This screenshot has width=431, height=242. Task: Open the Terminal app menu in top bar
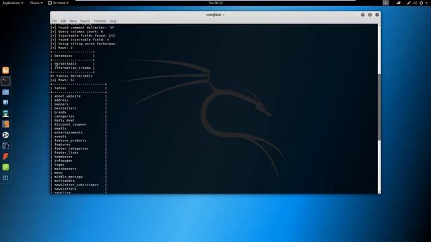pos(59,3)
